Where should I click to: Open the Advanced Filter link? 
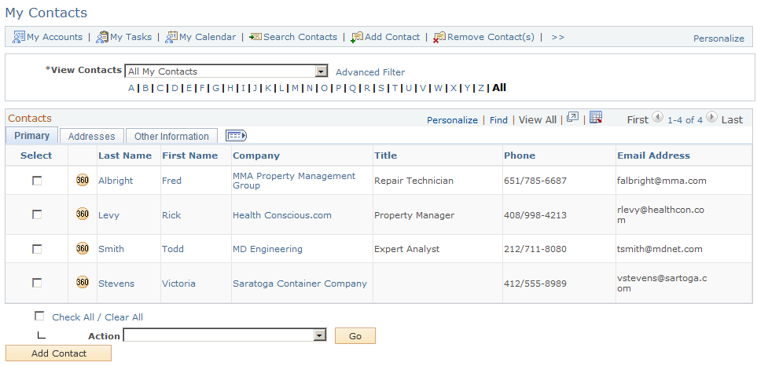click(x=370, y=72)
